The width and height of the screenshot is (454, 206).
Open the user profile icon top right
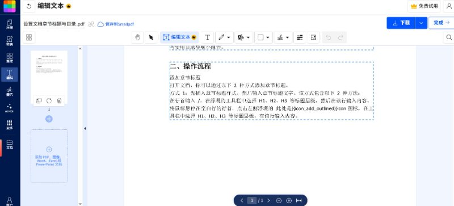pyautogui.click(x=449, y=6)
